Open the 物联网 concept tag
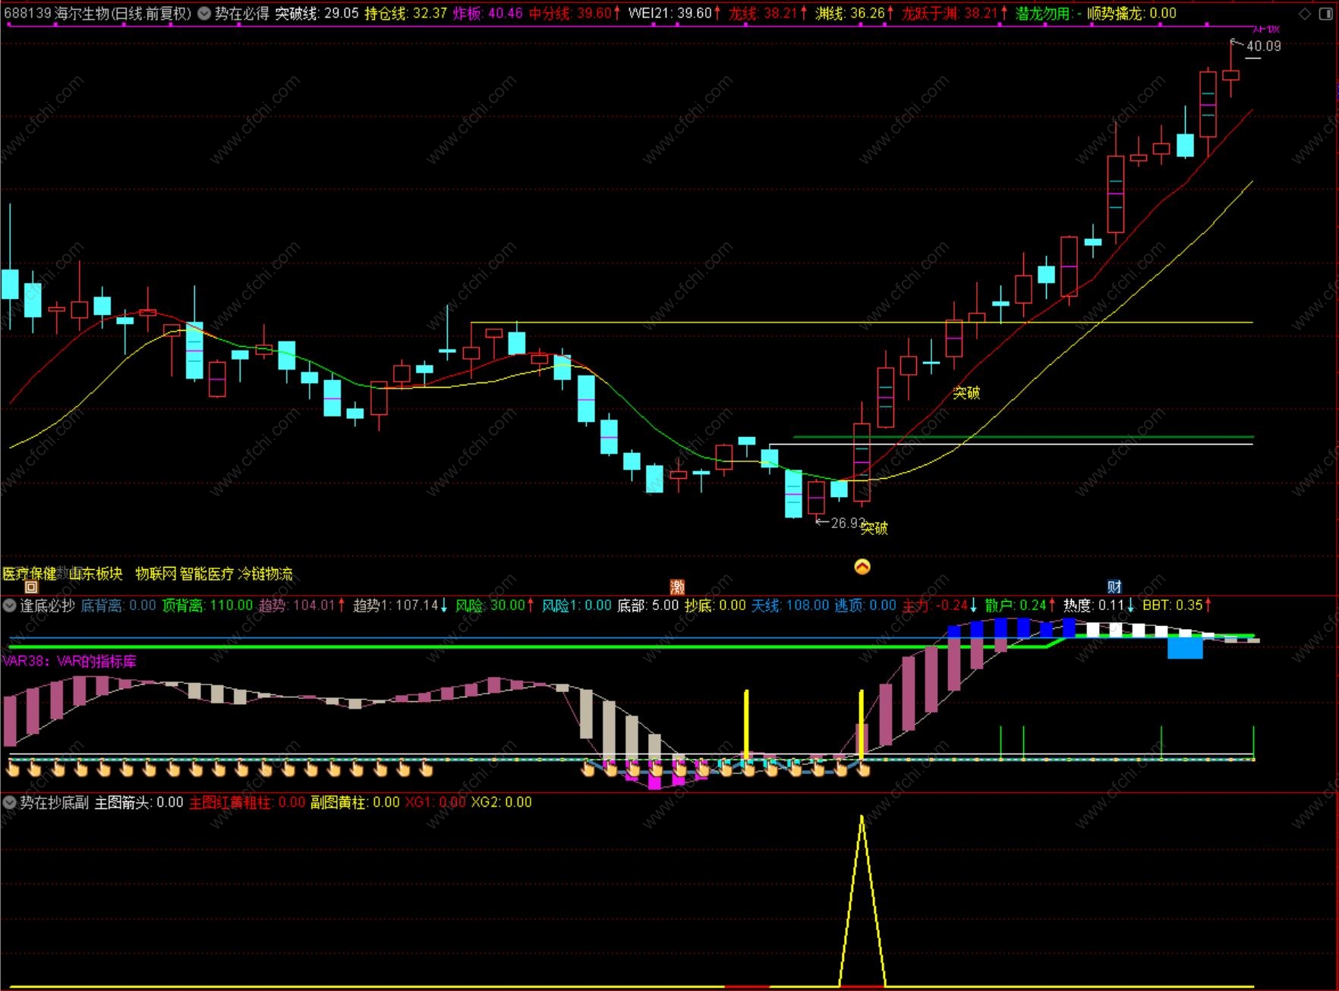 coord(156,574)
